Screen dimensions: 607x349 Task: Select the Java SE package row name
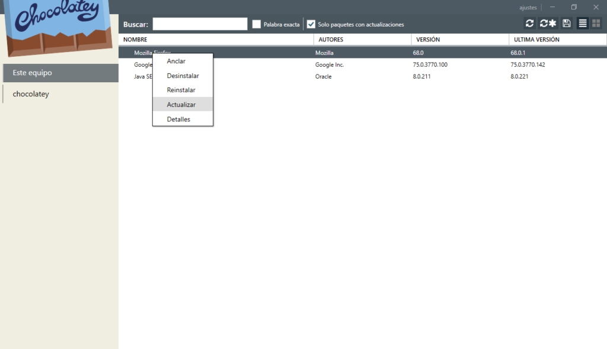coord(143,76)
